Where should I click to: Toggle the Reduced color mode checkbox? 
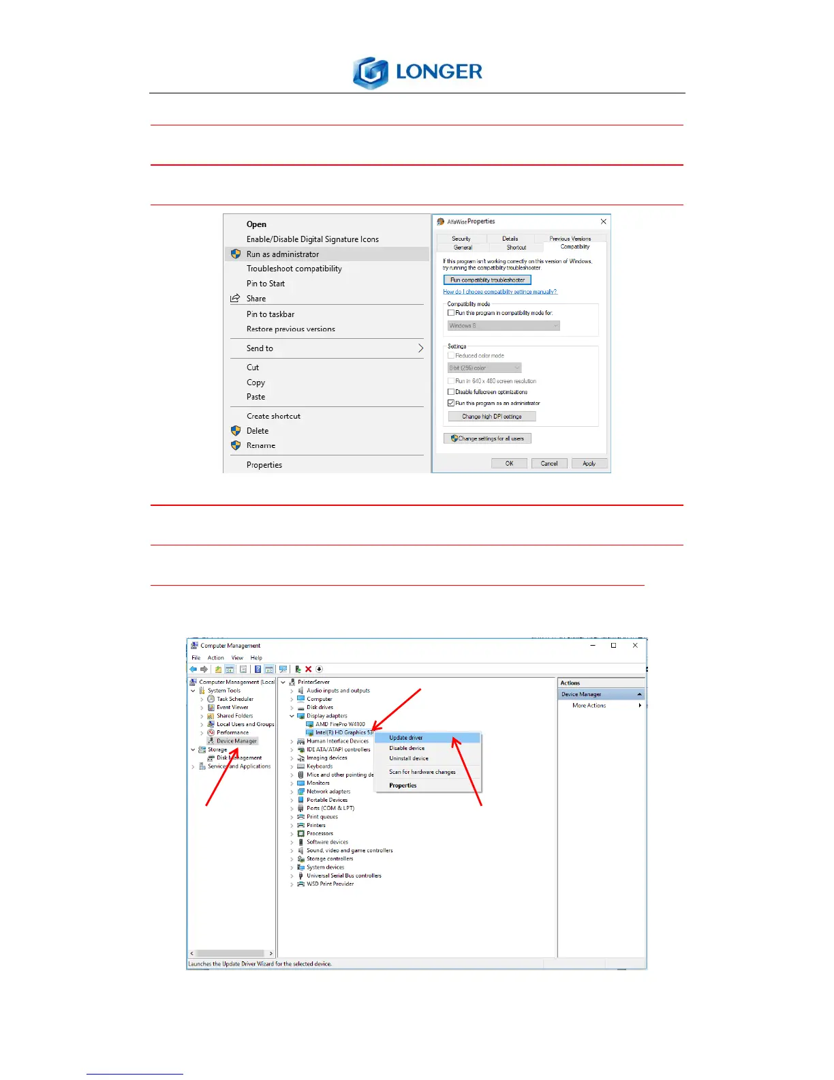point(450,355)
